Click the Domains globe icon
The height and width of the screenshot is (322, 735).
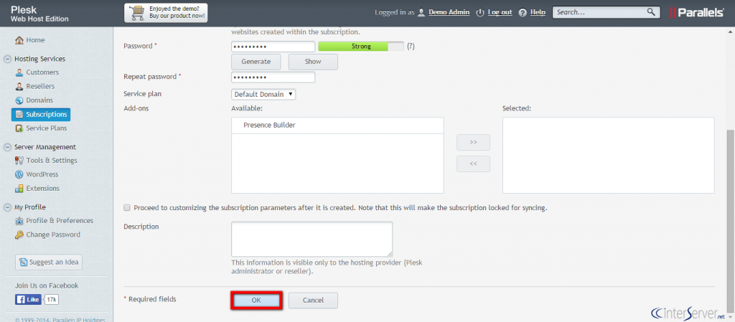click(x=19, y=100)
